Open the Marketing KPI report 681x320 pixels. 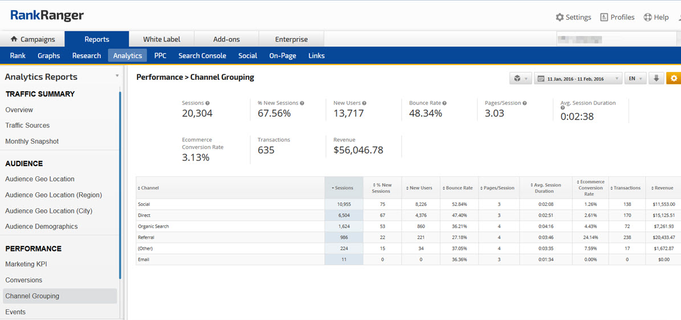(26, 264)
